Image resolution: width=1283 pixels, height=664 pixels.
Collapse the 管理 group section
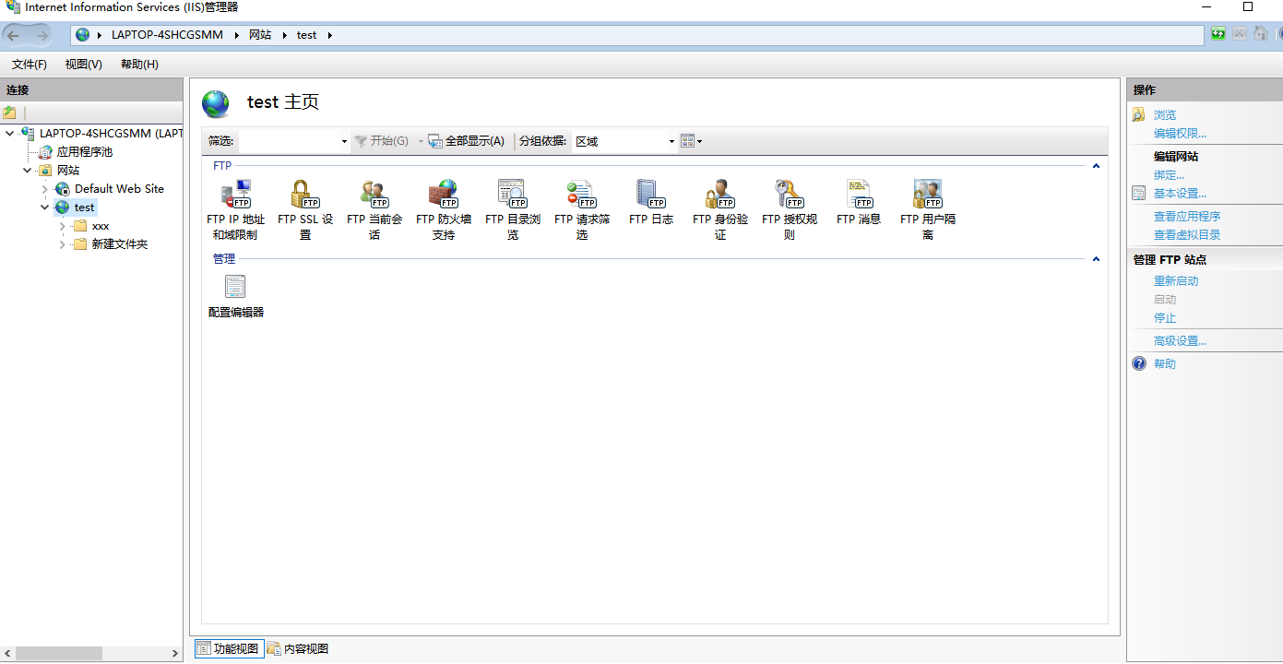1096,259
